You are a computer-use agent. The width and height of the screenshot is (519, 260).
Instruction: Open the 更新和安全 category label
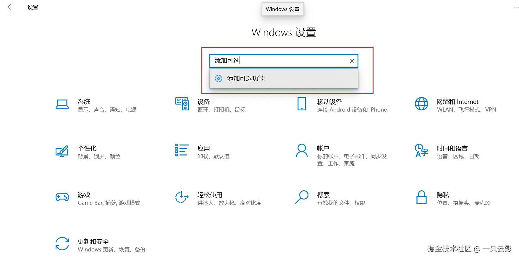(93, 241)
